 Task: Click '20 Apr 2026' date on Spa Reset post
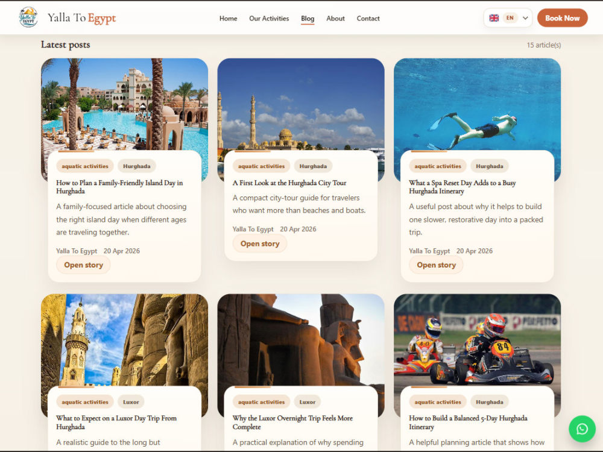tap(474, 251)
